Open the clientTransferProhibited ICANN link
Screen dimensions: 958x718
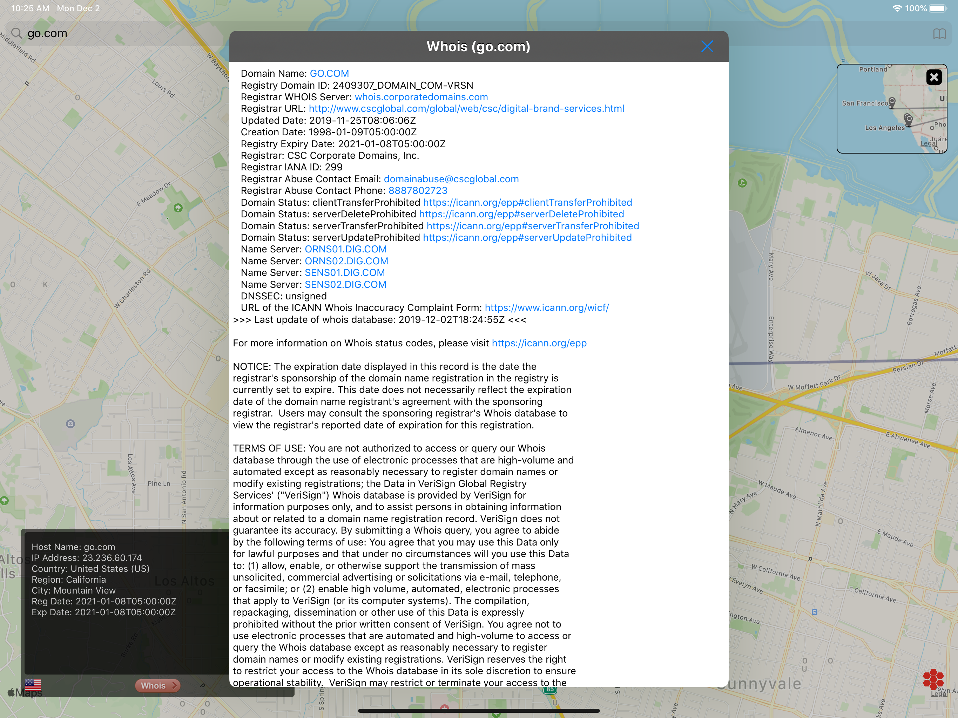[x=527, y=202]
